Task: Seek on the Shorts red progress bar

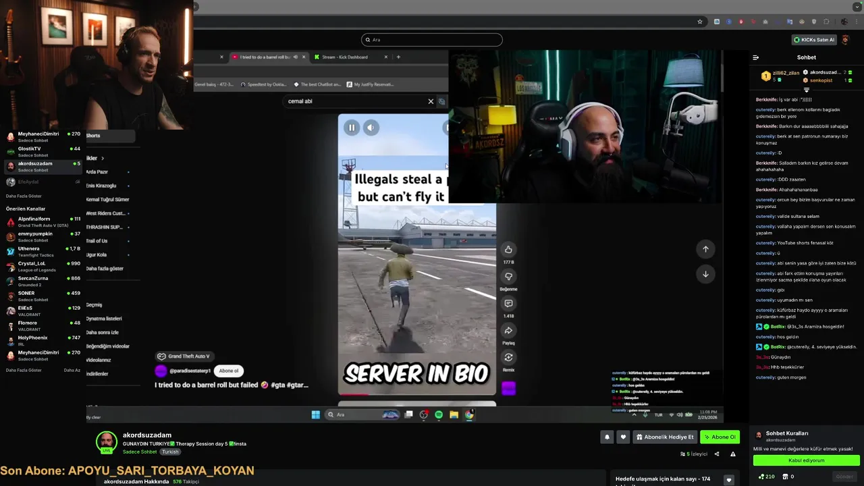Action: 417,394
